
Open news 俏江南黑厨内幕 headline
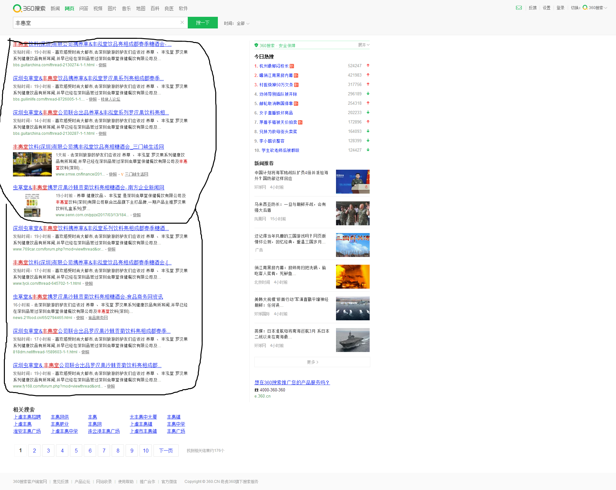(x=290, y=271)
